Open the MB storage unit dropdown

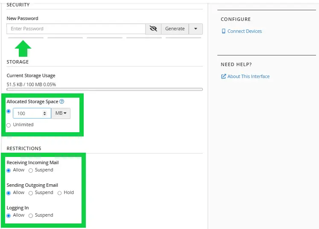[61, 113]
